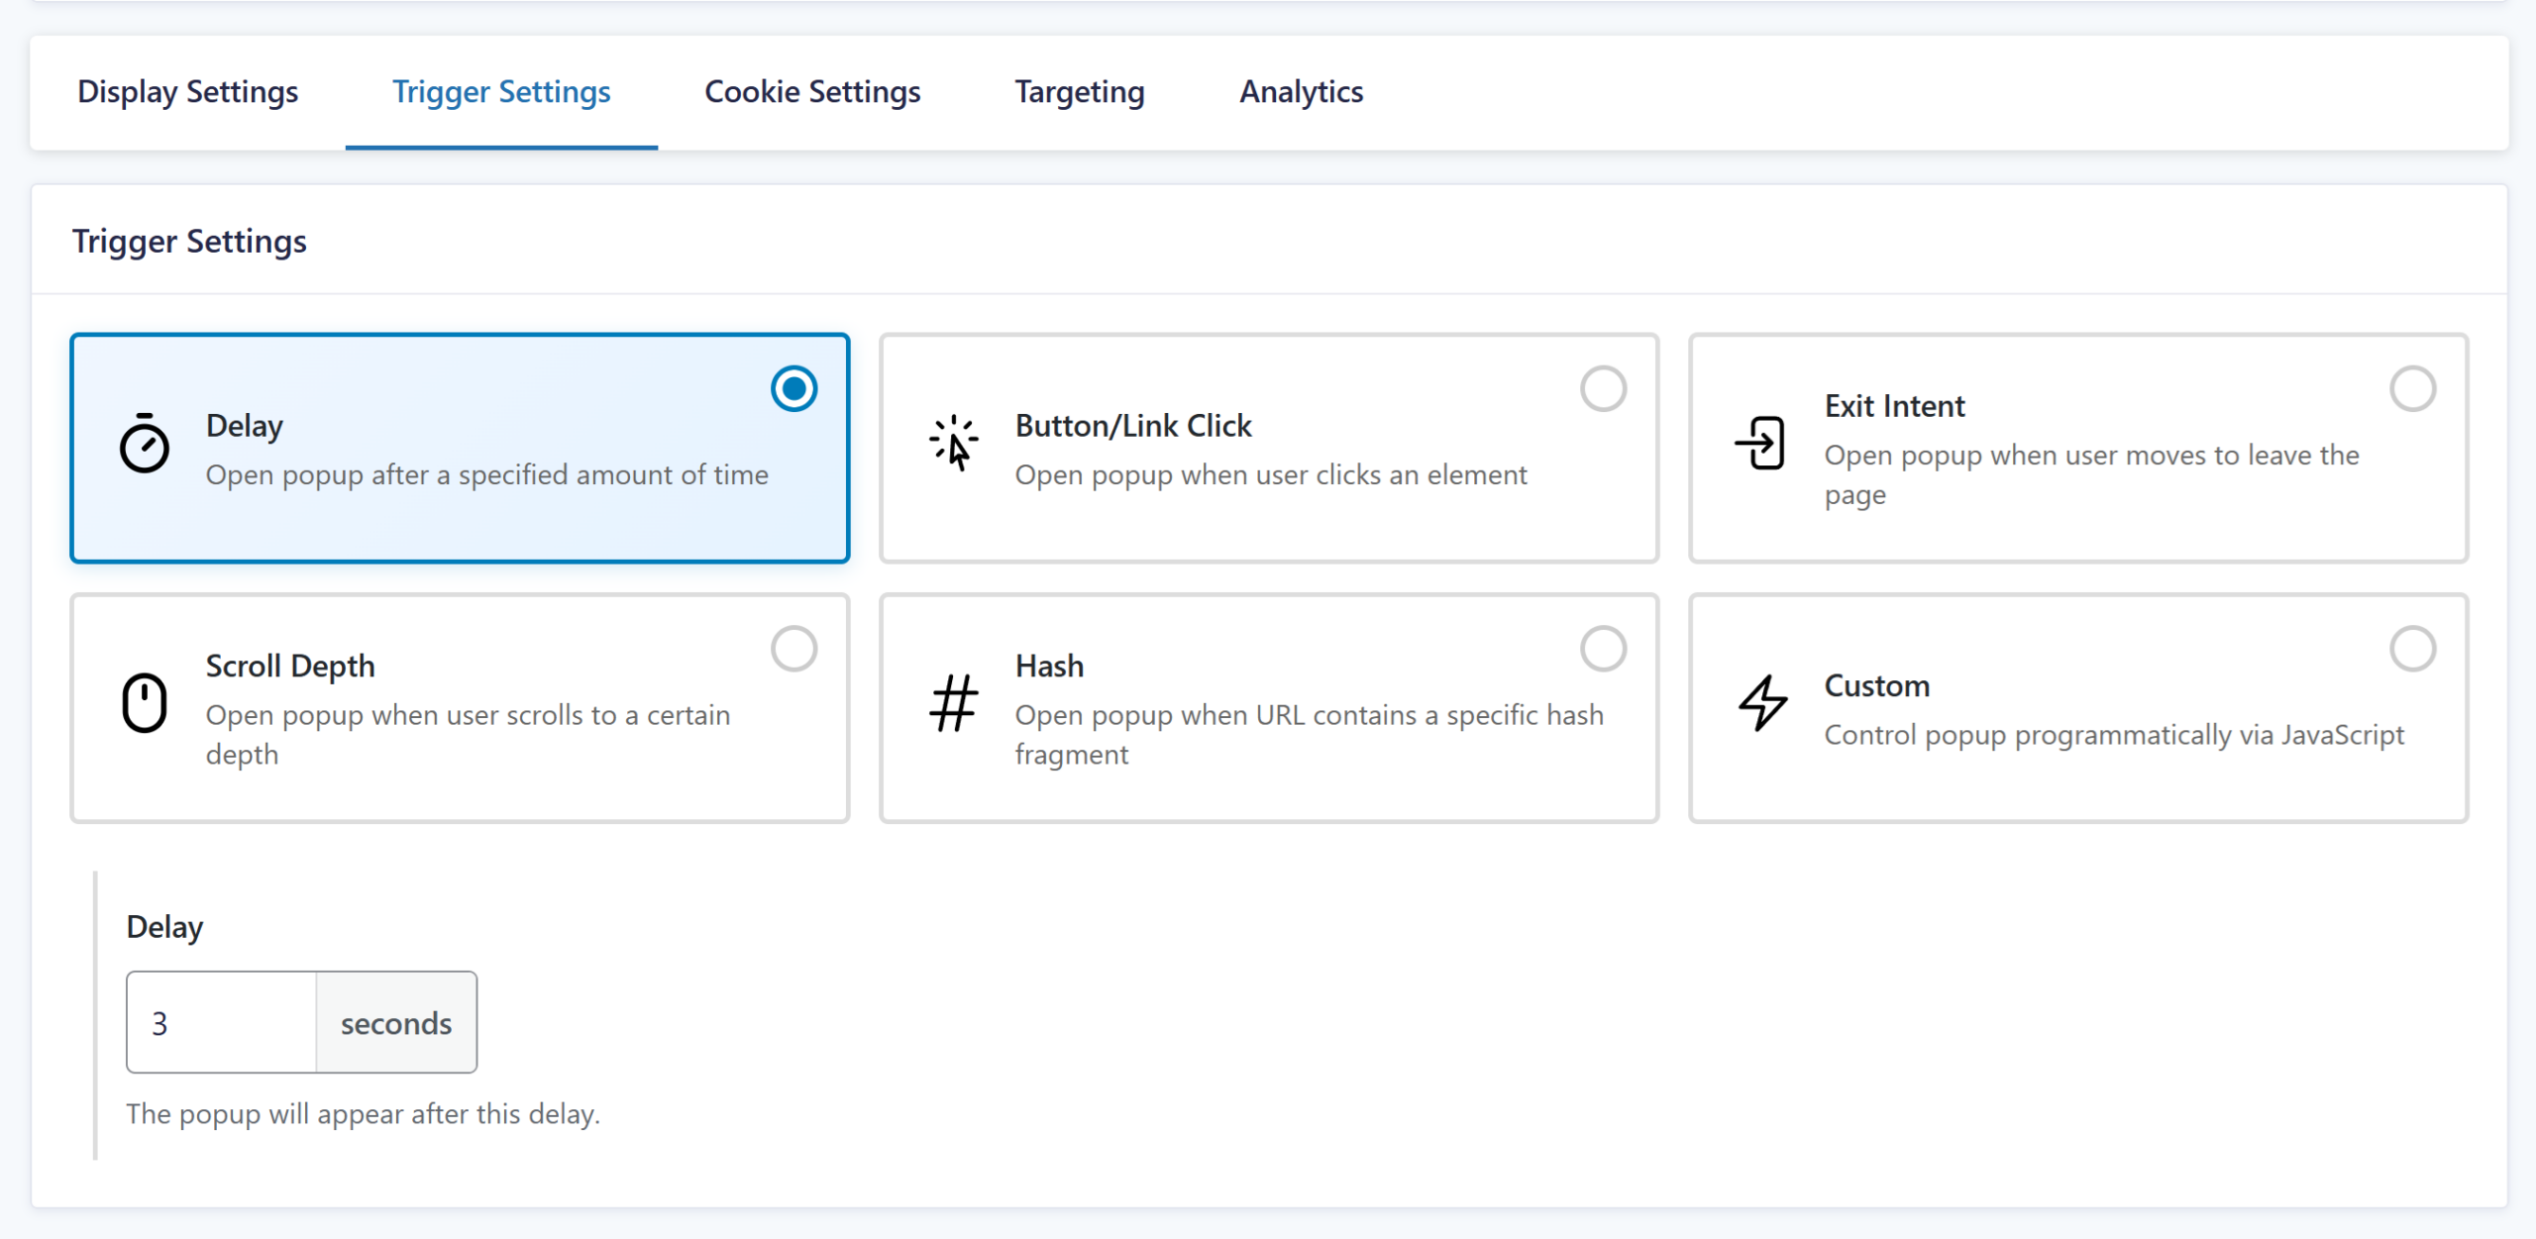This screenshot has width=2536, height=1239.
Task: Click the mouse Scroll Depth icon
Action: pyautogui.click(x=145, y=703)
